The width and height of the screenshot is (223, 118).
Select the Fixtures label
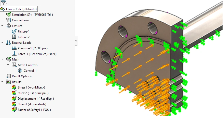[x=17, y=26]
